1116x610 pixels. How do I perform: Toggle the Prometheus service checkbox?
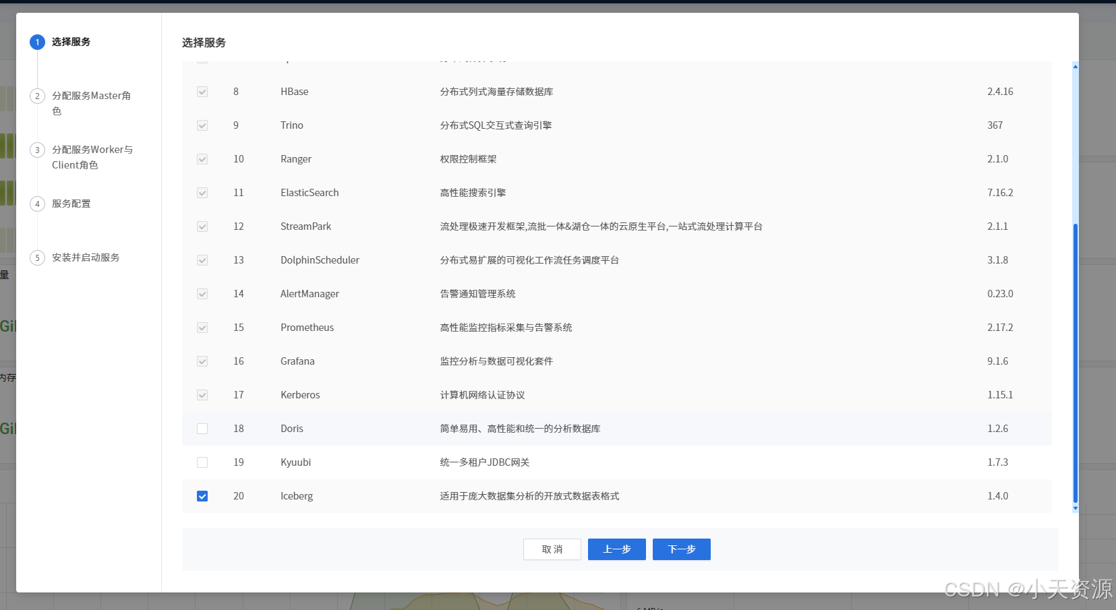pyautogui.click(x=202, y=328)
